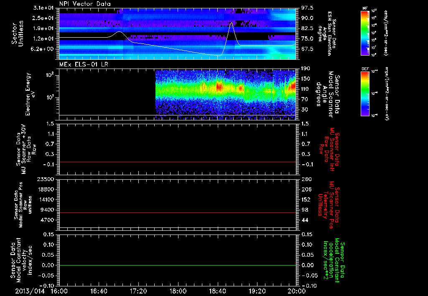This screenshot has width=428, height=296.
Task: Click the 20:00 time axis label
Action: [x=297, y=291]
